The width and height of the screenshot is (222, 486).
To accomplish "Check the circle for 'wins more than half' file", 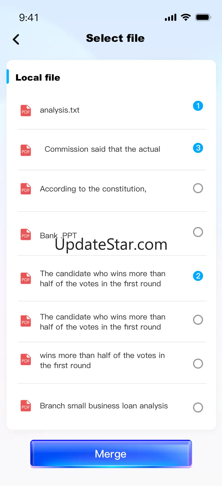I will click(x=198, y=364).
